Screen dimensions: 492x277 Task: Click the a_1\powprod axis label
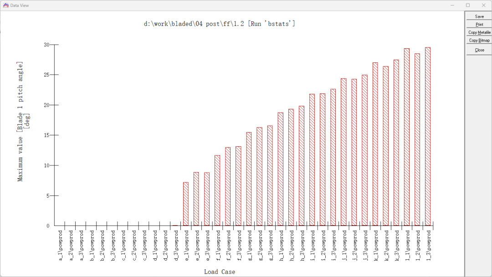(60, 246)
